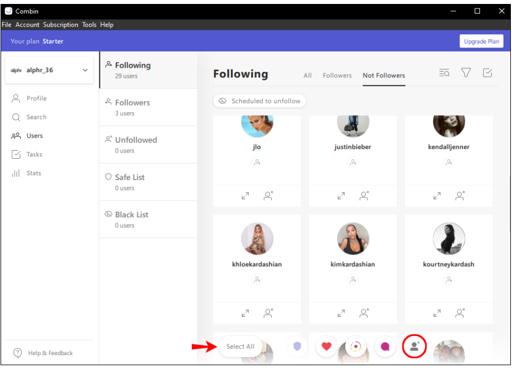The height and width of the screenshot is (368, 512).
Task: Click the unfollow icon on kourtneykardash's card
Action: (460, 313)
